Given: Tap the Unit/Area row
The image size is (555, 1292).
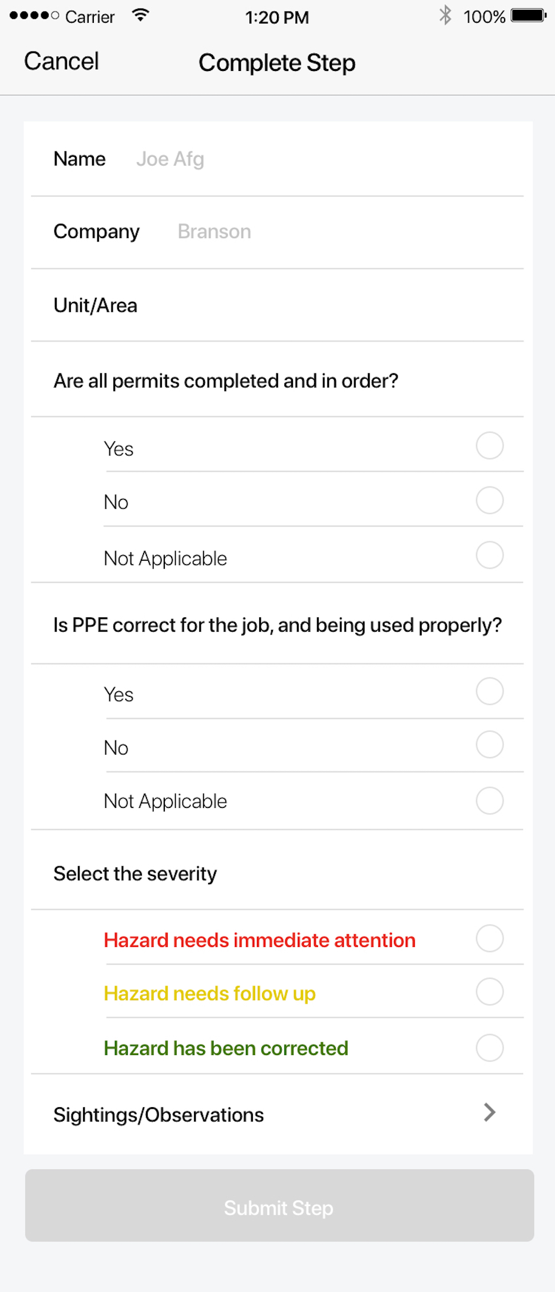Looking at the screenshot, I should pos(277,306).
